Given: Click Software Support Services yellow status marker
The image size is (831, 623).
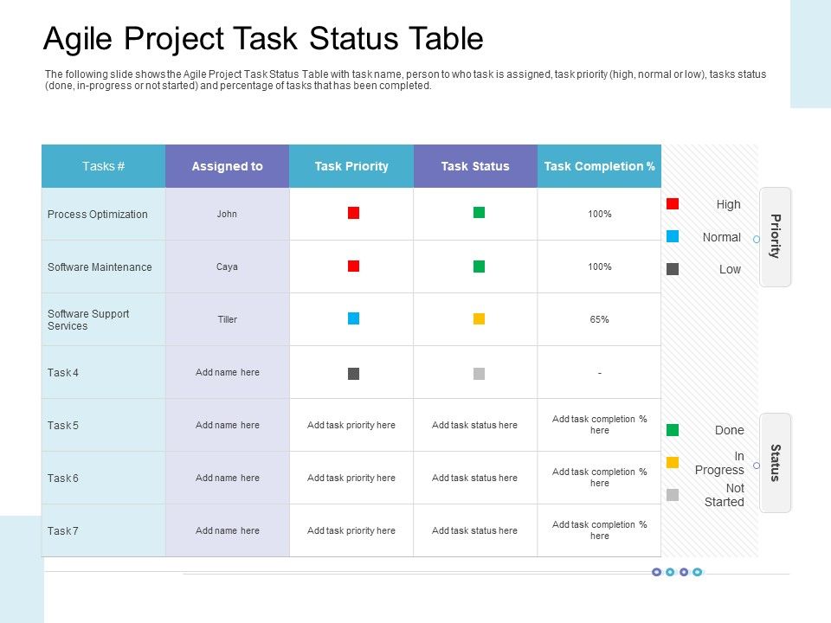Looking at the screenshot, I should coord(479,318).
